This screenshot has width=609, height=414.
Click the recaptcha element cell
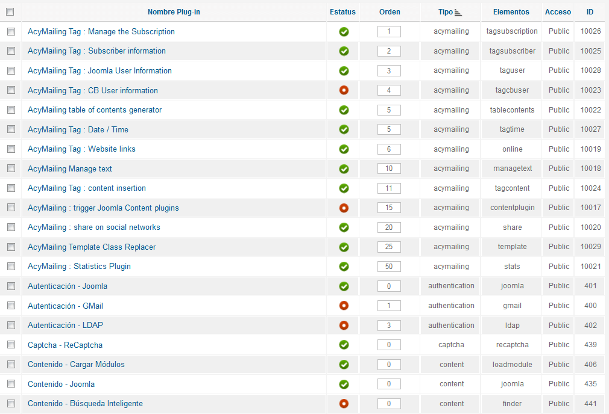[x=512, y=345]
